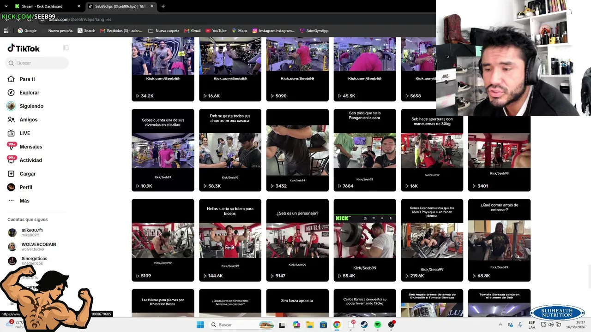Image resolution: width=591 pixels, height=332 pixels.
Task: Open Siguiendo avatar icon in sidebar
Action: (x=11, y=106)
